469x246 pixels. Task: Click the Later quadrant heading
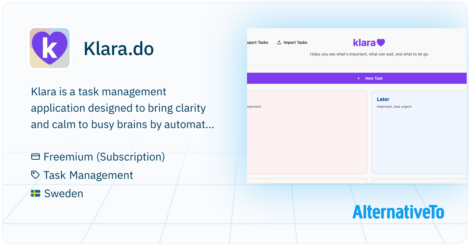(x=383, y=99)
